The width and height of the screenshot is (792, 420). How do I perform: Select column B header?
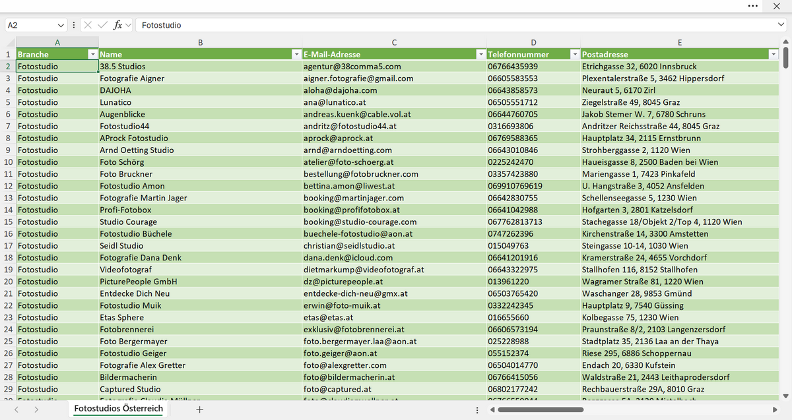point(200,43)
